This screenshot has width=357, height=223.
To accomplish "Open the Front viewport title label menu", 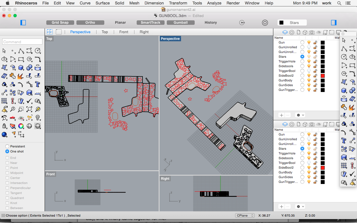I will [x=50, y=174].
